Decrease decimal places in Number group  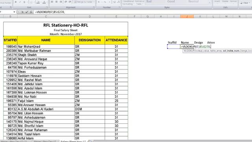pyautogui.click(x=119, y=2)
